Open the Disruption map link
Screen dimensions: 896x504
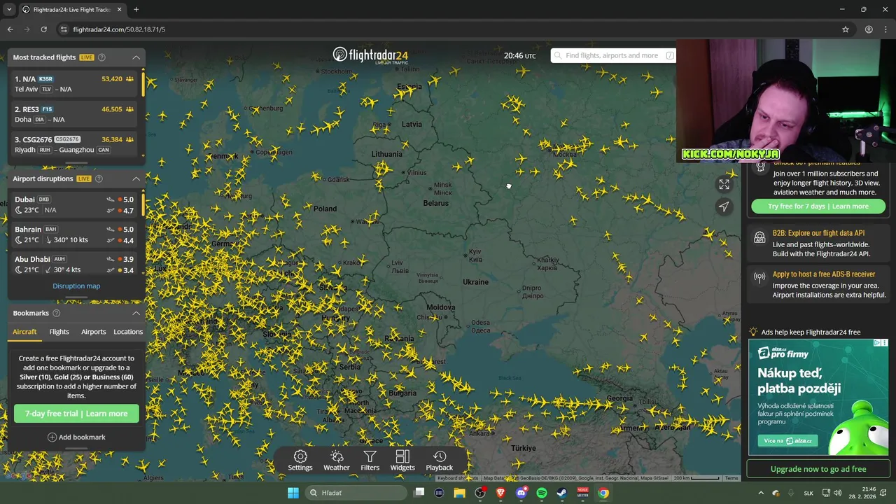pos(76,286)
